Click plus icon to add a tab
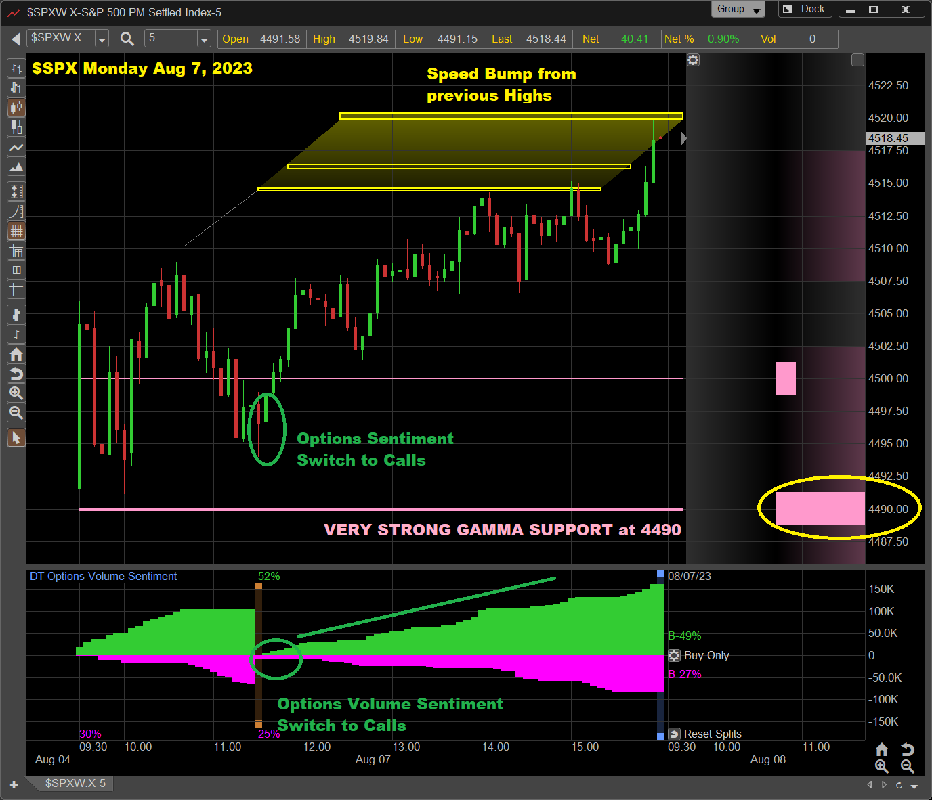Viewport: 932px width, 800px height. tap(14, 784)
